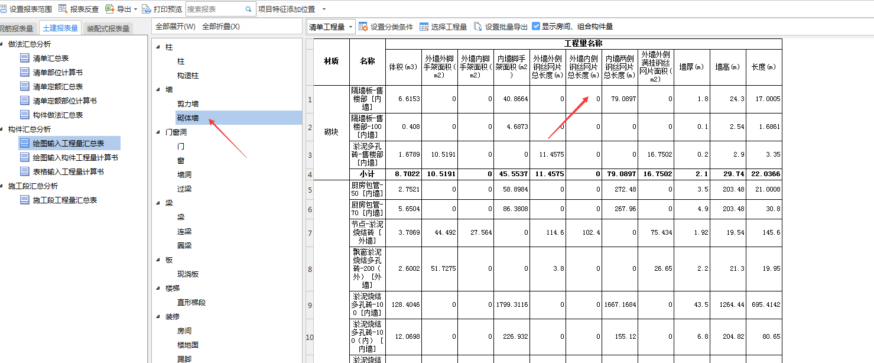Viewport: 874px width, 363px height.
Task: Collapse the 构件汇总分析 tree node
Action: click(x=2, y=129)
